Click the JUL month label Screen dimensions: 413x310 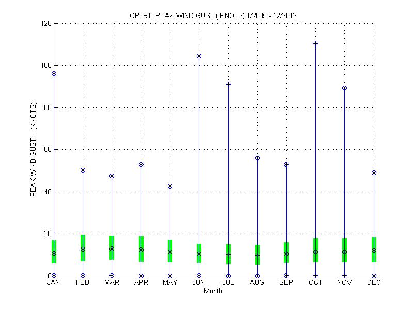coord(228,282)
